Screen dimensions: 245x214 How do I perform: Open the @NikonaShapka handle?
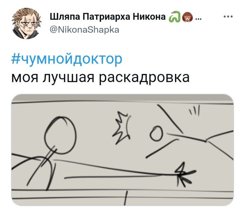pos(84,30)
